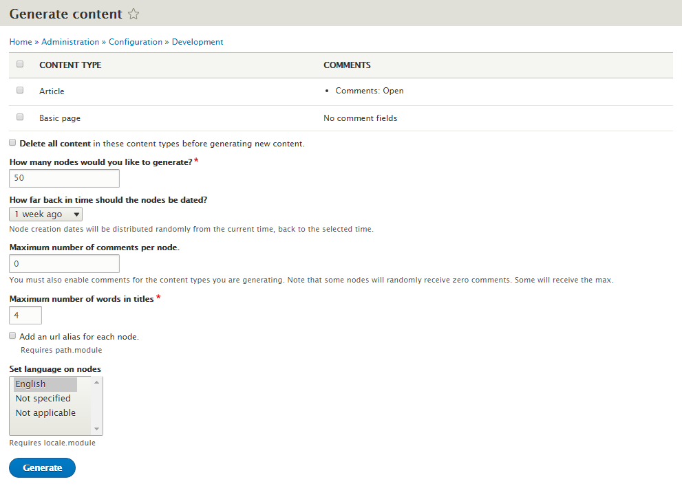Click the star bookmark icon beside Generate content

pyautogui.click(x=134, y=14)
